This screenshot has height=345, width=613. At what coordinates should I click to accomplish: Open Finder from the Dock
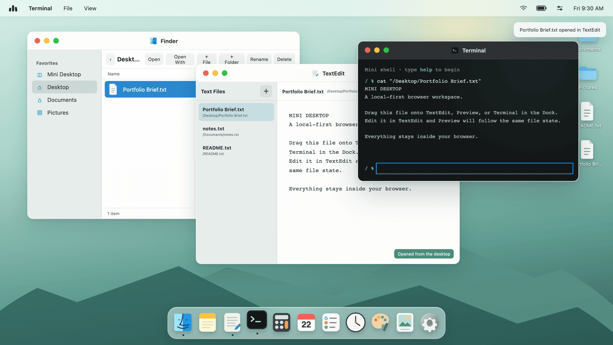183,322
